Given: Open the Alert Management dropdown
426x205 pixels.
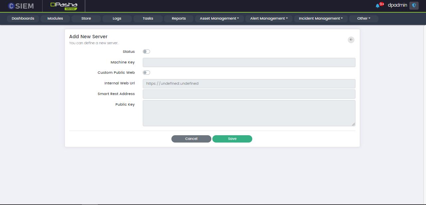Looking at the screenshot, I should coord(269,19).
